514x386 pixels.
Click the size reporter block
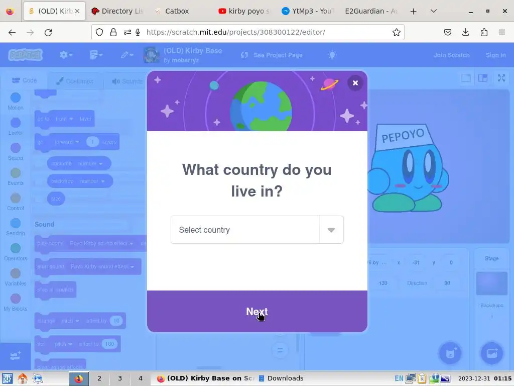[x=56, y=199]
